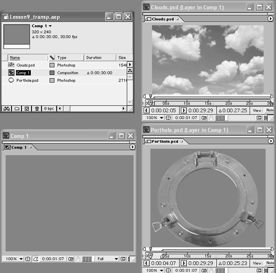Screen dimensions: 276x273
Task: Click the binoculars Find icon in Project window
Action: coord(7,109)
